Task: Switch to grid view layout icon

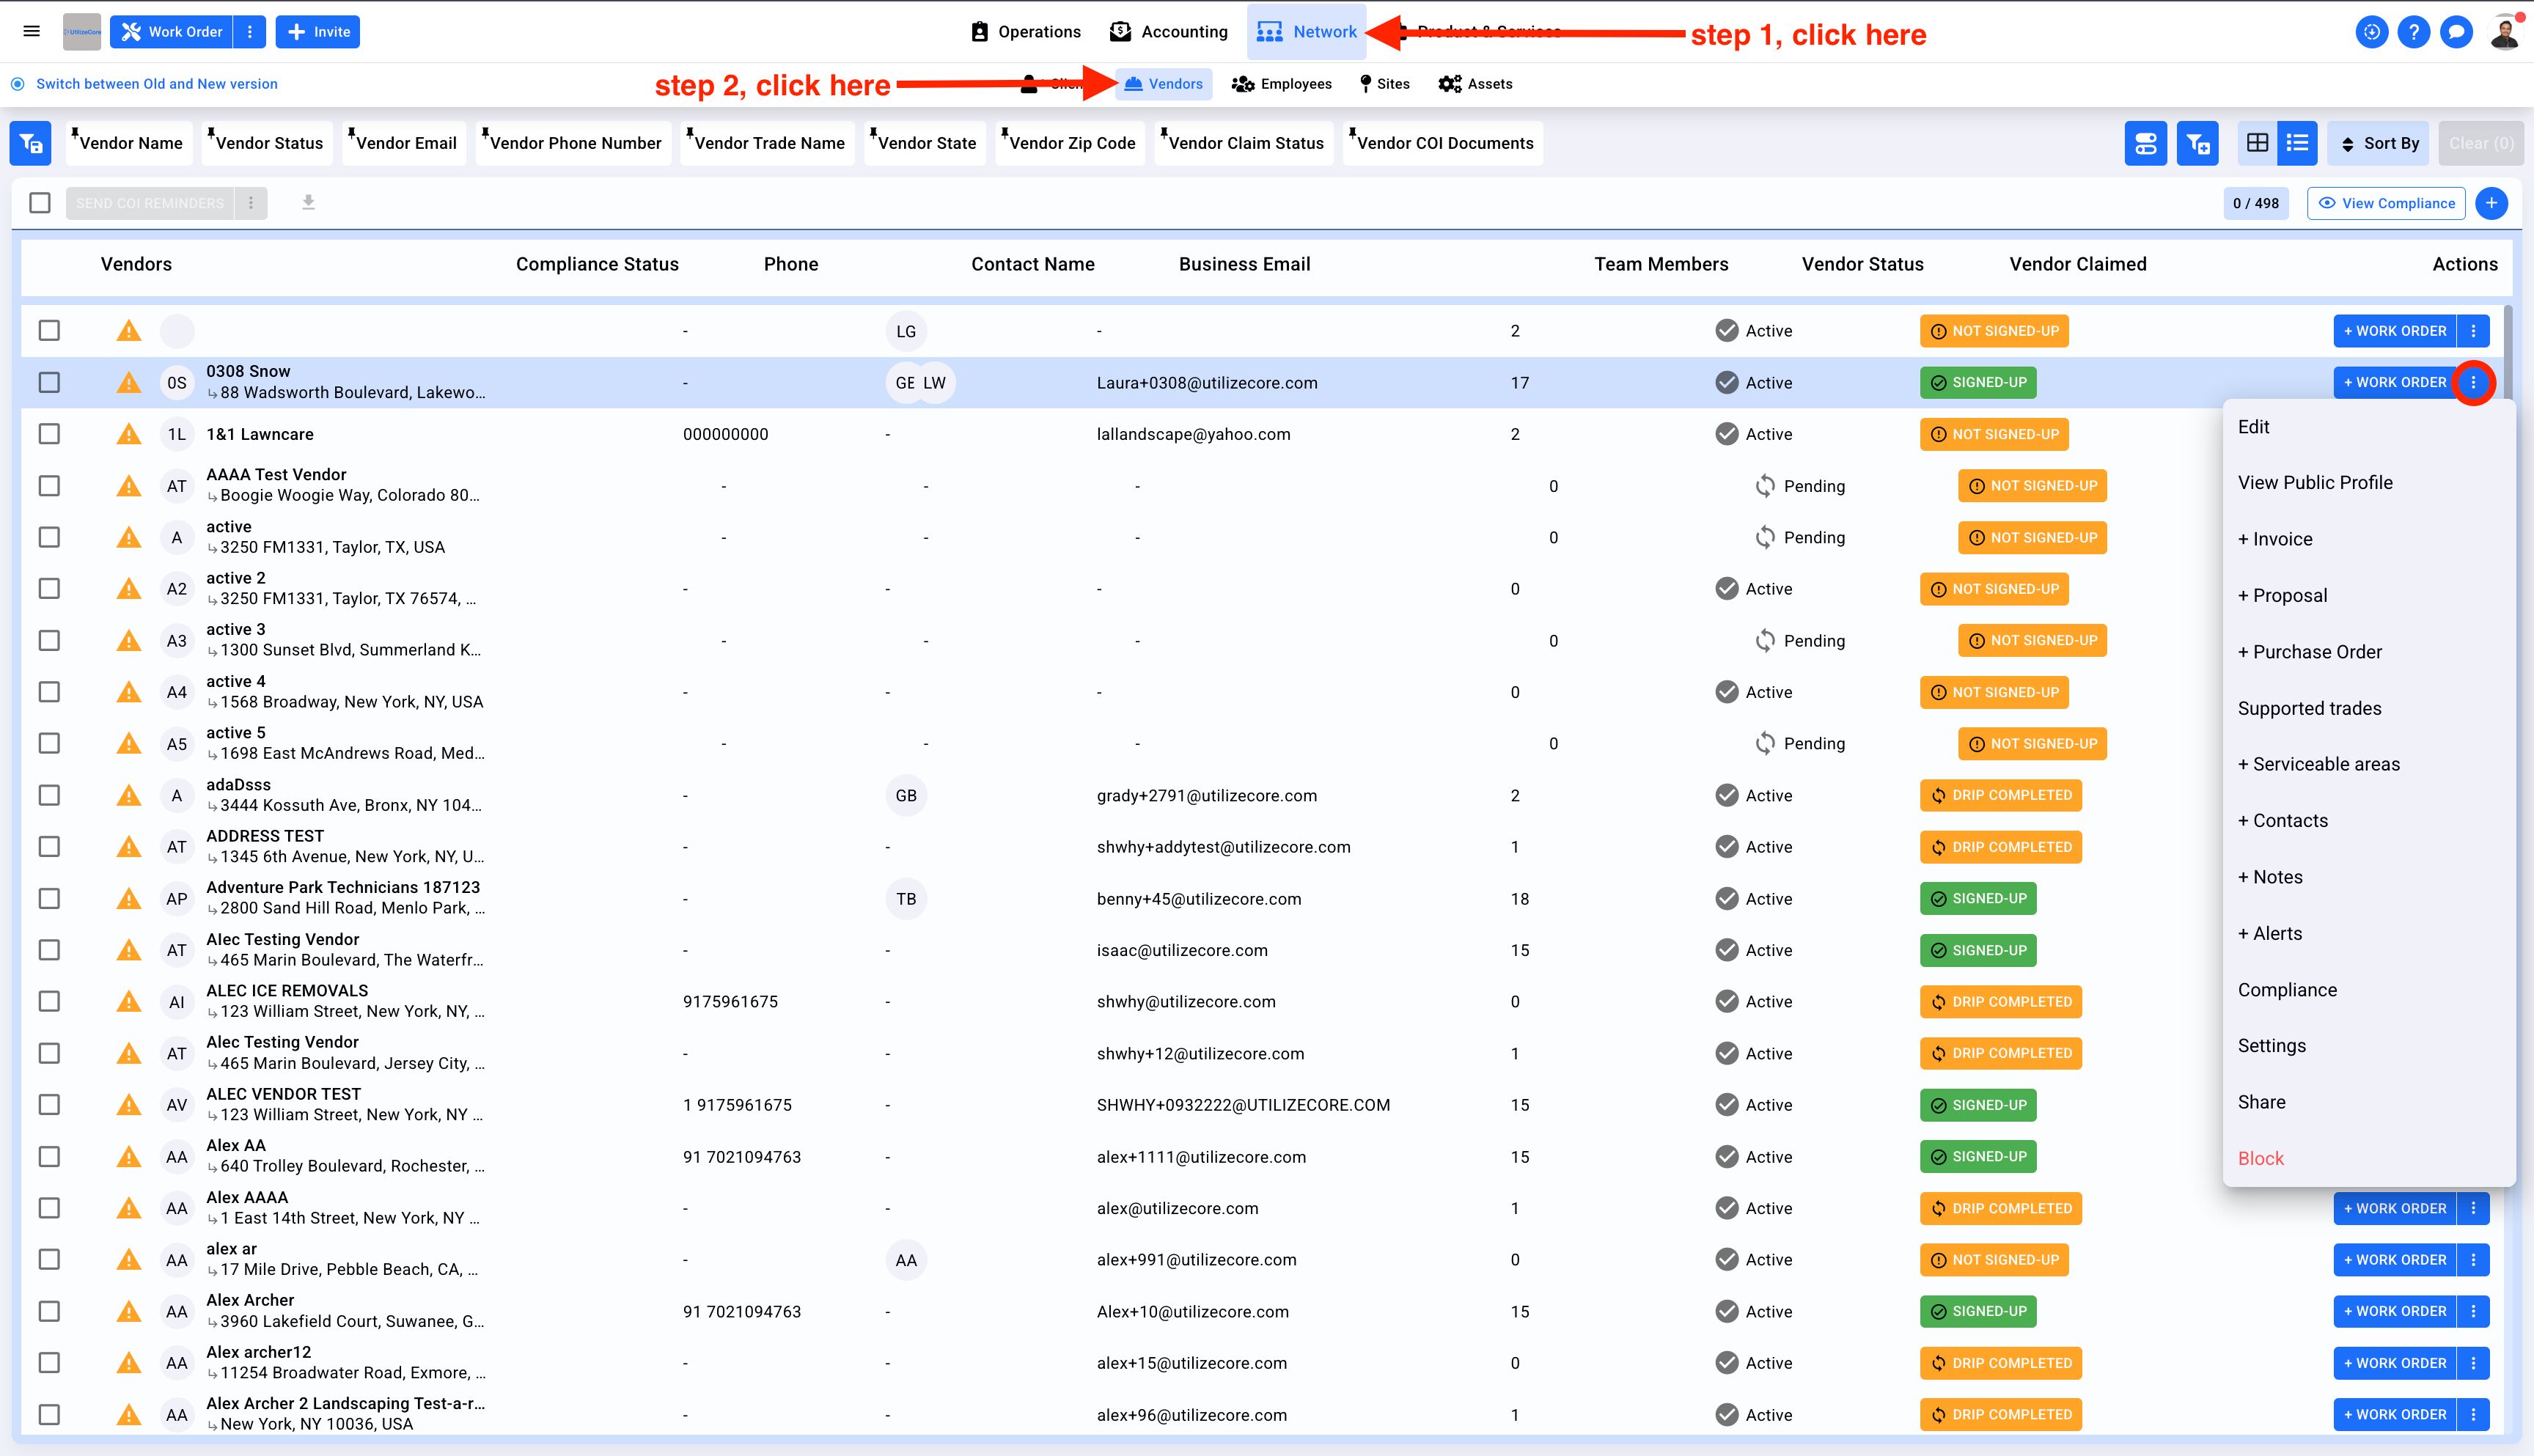Action: [2257, 143]
